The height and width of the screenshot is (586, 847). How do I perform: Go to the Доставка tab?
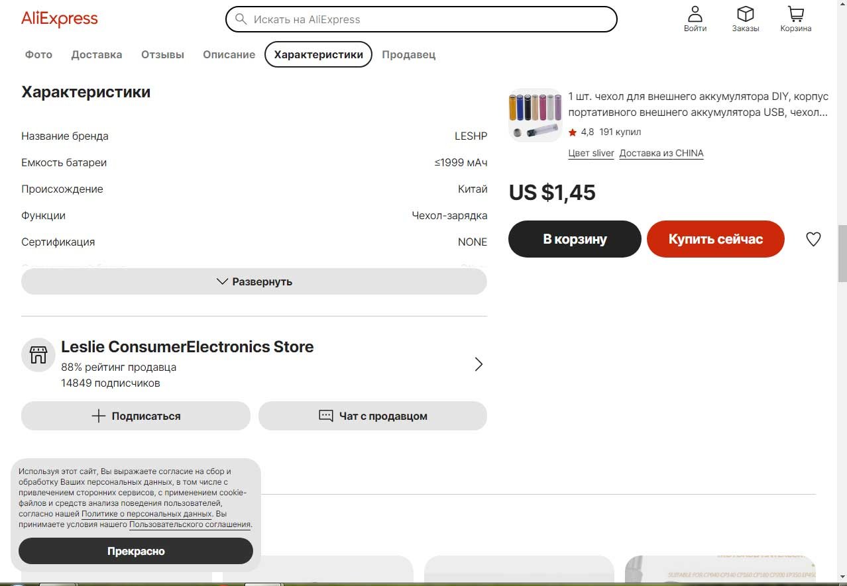(x=97, y=54)
